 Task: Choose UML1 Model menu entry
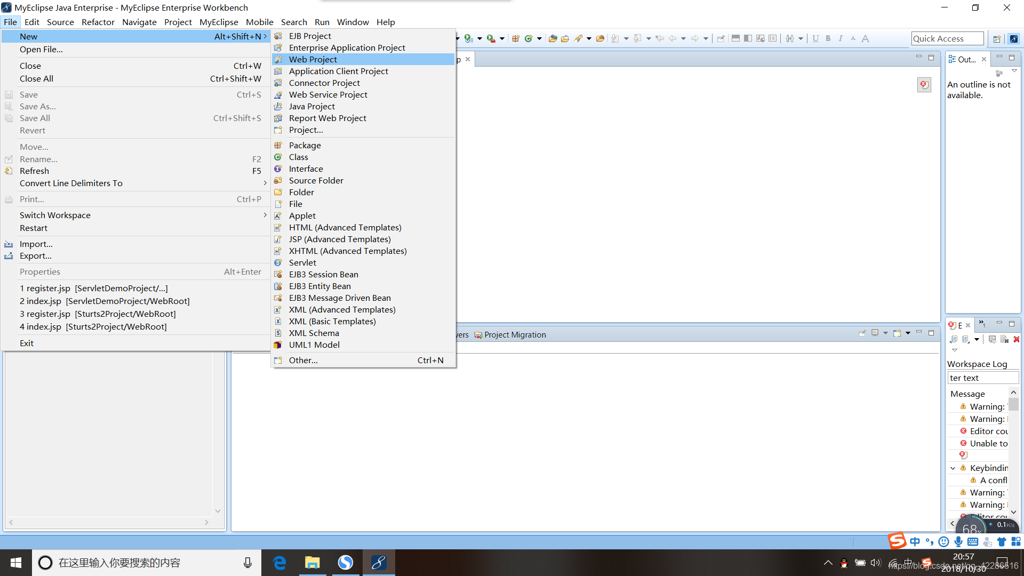coord(363,345)
